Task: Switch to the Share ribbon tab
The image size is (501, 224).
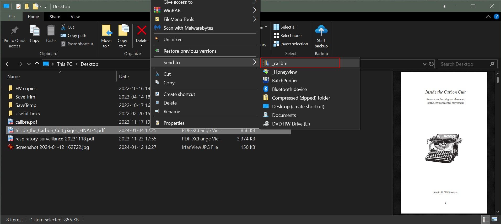Action: pos(55,17)
